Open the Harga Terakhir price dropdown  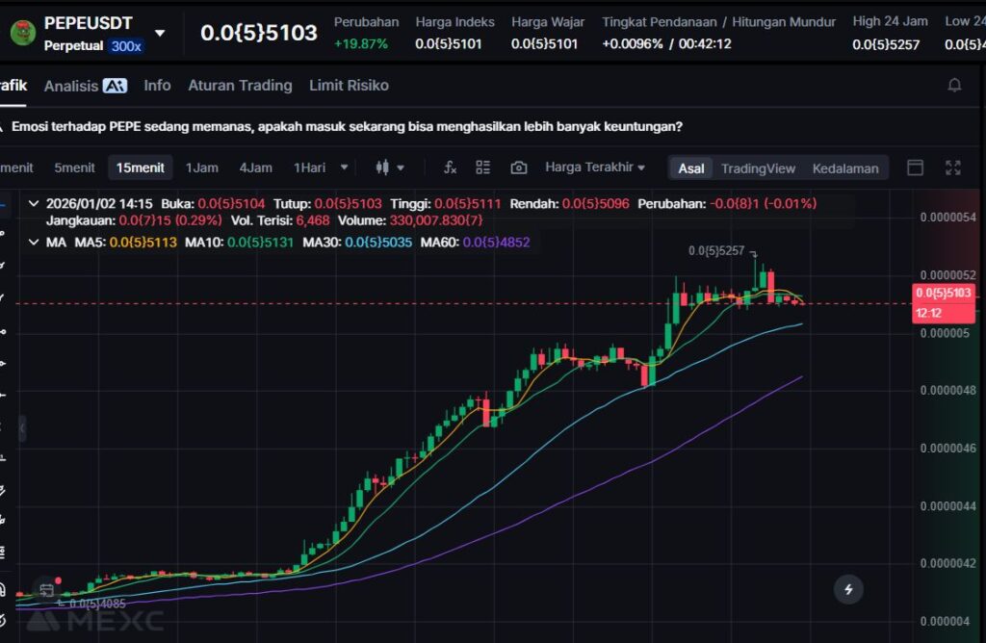595,167
